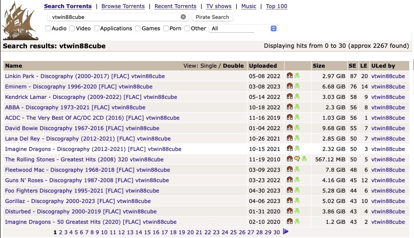Check the Games category checkbox
This screenshot has width=414, height=238.
138,28
